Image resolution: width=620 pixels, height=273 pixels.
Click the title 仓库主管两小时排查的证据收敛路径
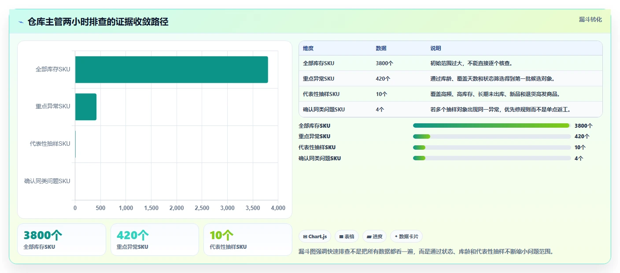[x=98, y=22]
